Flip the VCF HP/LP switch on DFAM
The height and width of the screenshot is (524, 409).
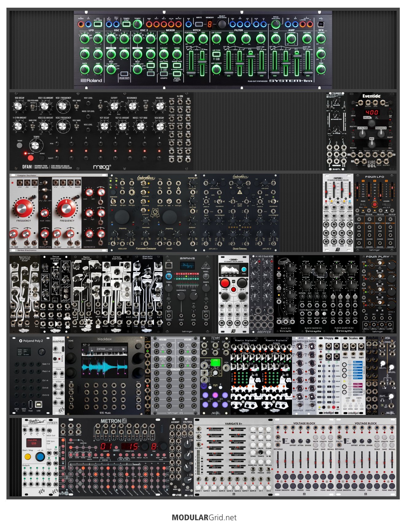point(100,107)
